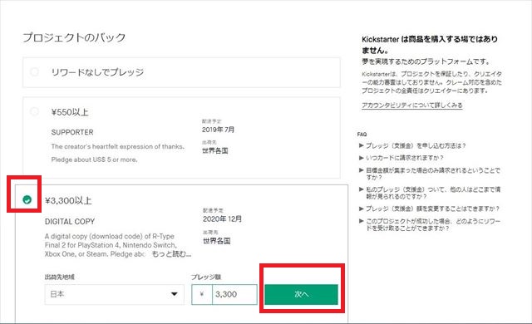Image resolution: width=532 pixels, height=324 pixels.
Task: Click the 'リワードなしでプレッジ' label text
Action: point(97,72)
